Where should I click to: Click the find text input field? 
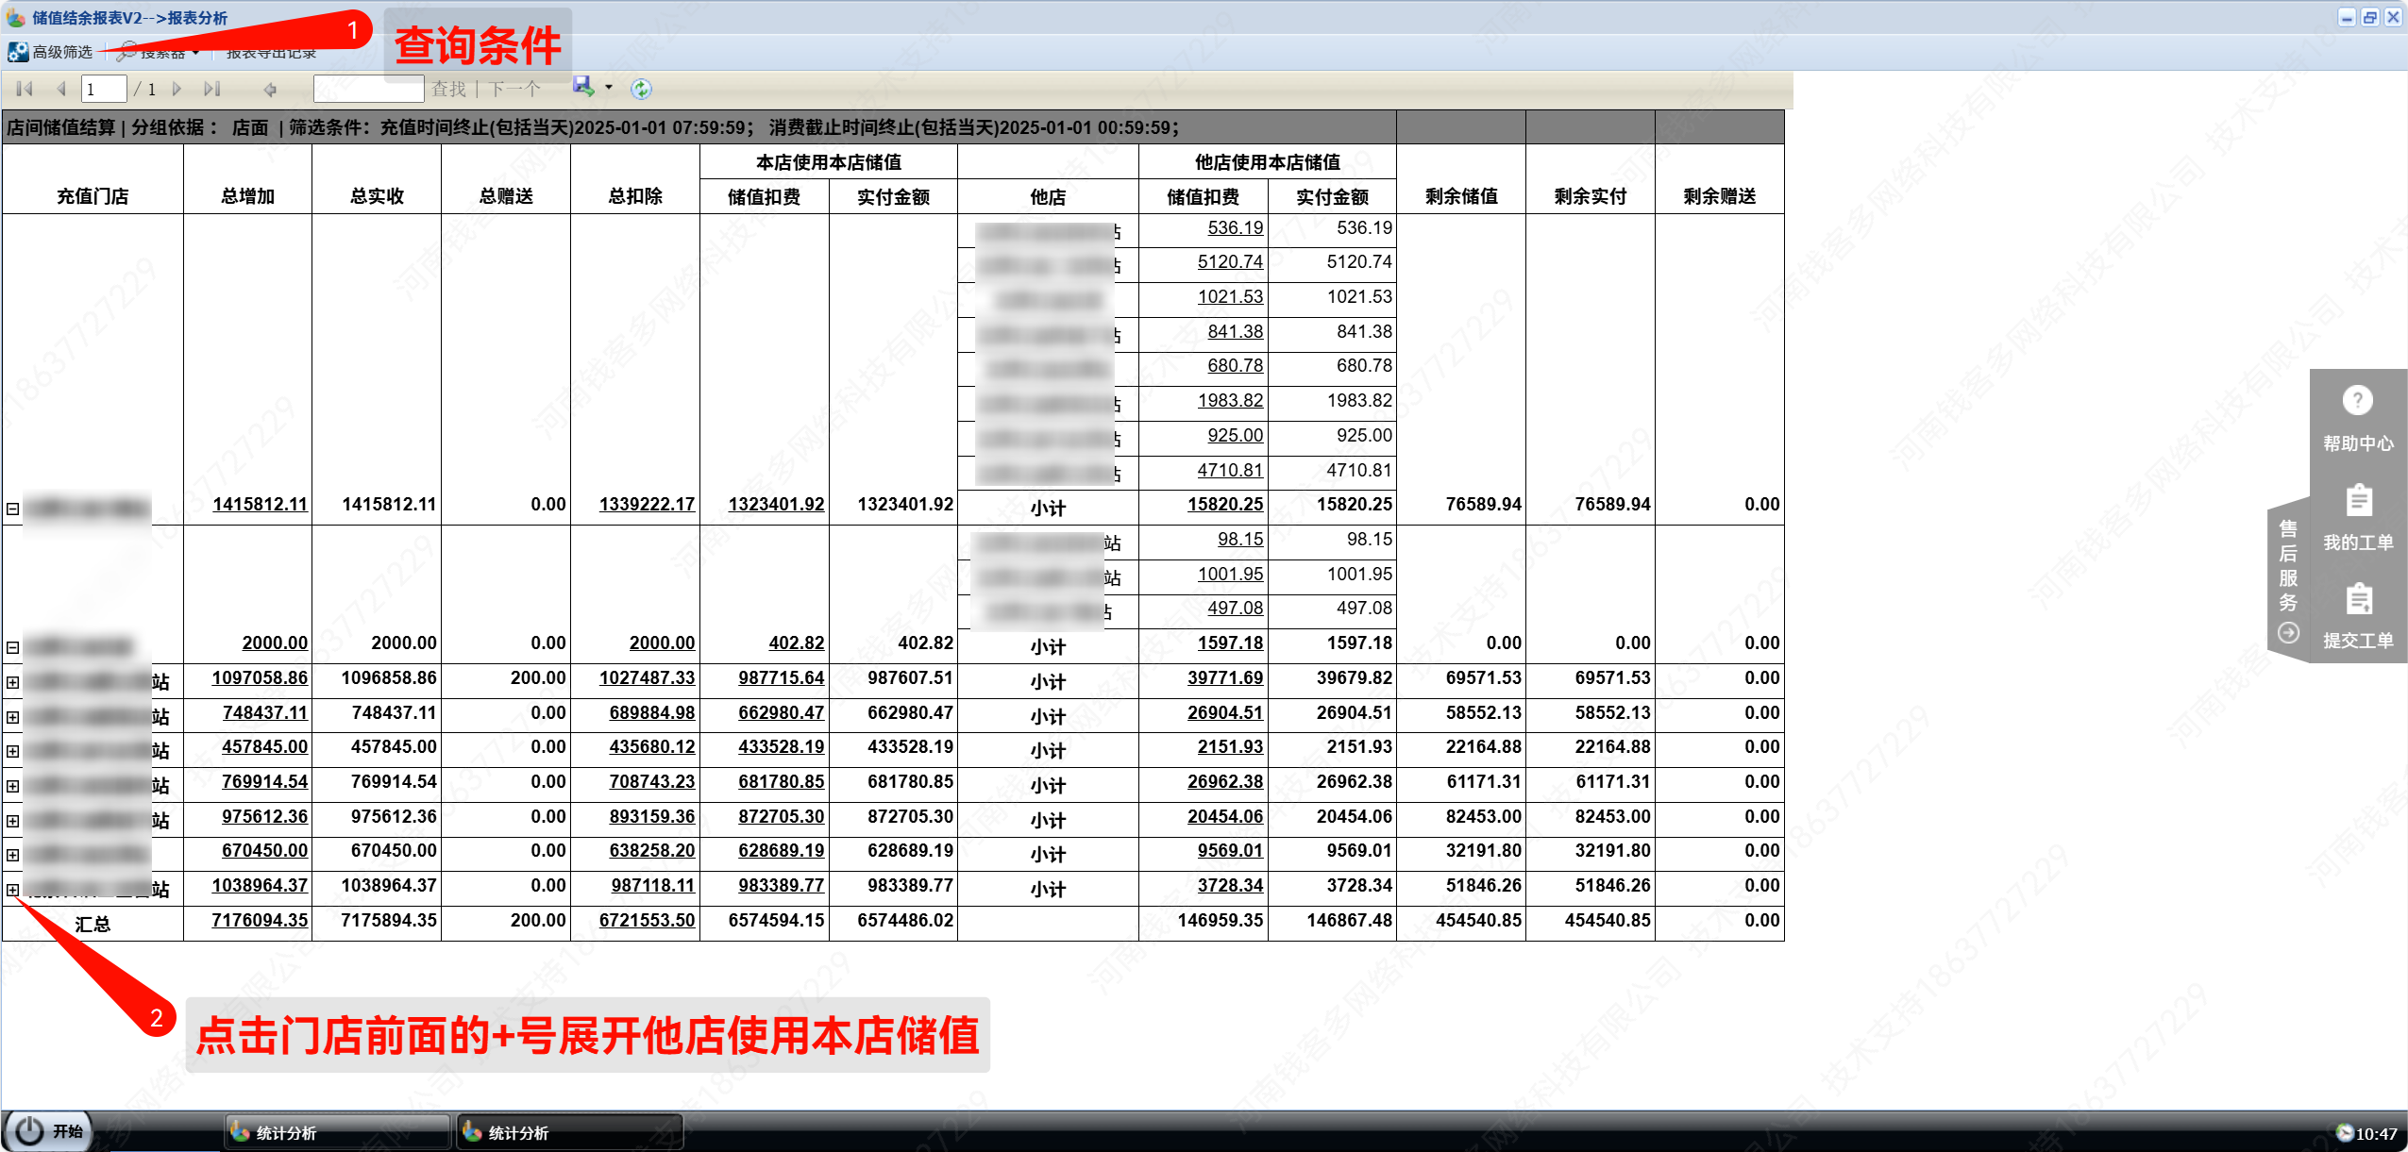pyautogui.click(x=368, y=89)
